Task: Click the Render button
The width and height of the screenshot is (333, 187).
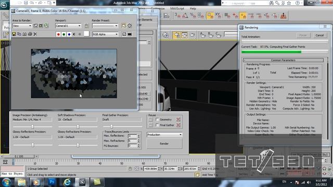Action: point(164,144)
